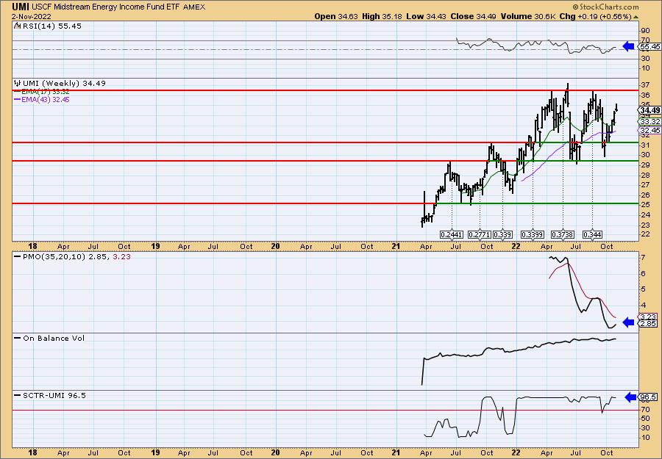Click the 0.2771 dividend marker
The image size is (662, 459).
pos(480,234)
